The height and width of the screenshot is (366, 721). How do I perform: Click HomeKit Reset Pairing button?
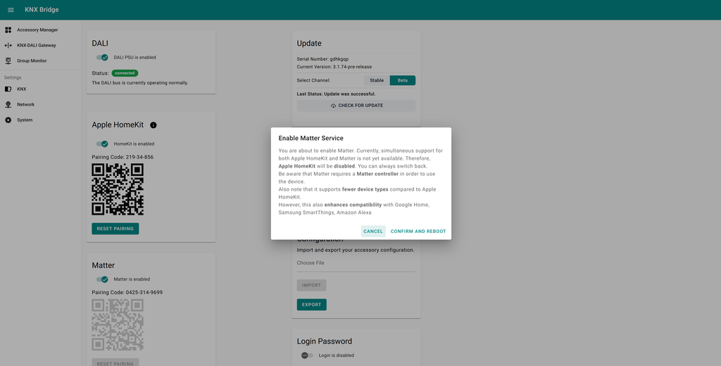[115, 229]
